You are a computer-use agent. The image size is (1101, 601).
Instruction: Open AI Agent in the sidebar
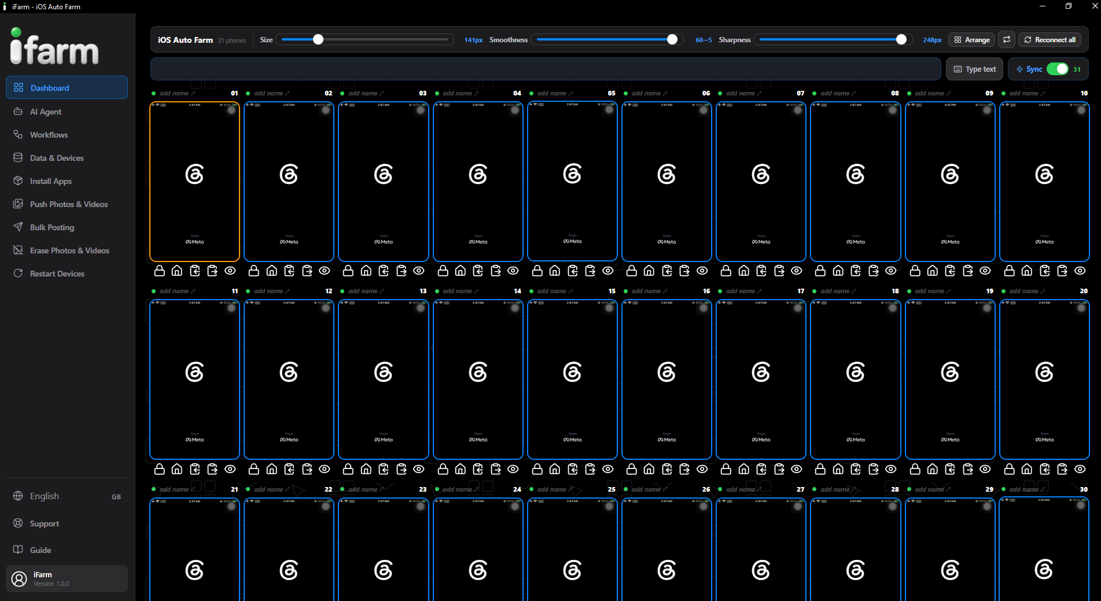(67, 112)
